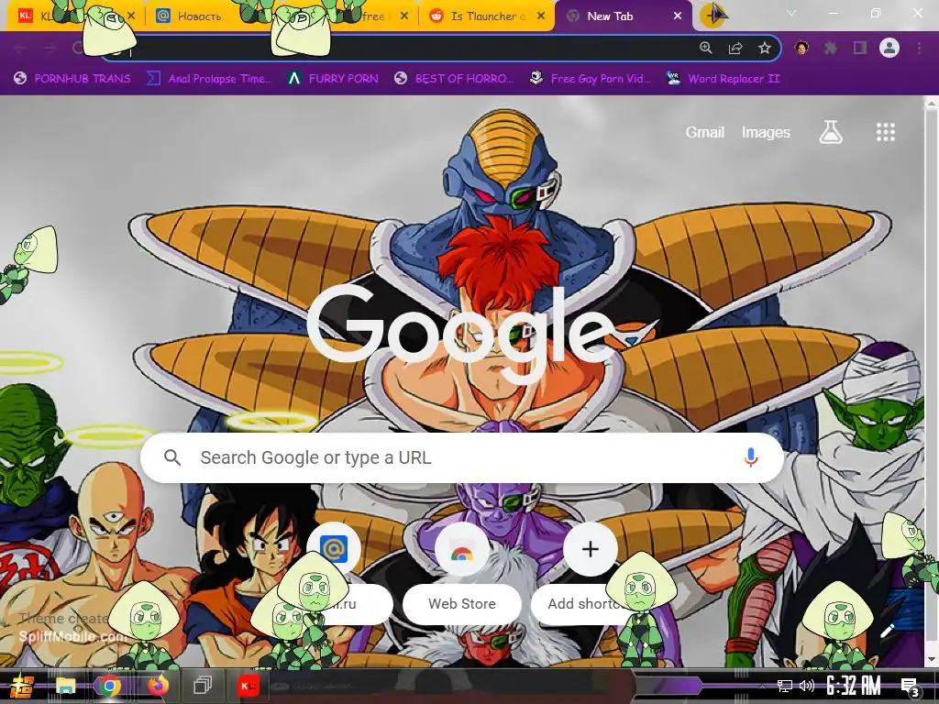This screenshot has height=704, width=939.
Task: Open the tab search chevron
Action: coord(791,13)
